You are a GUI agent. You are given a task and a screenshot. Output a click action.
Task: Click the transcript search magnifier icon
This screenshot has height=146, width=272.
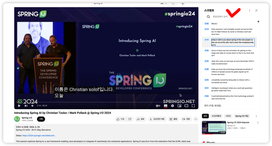(x=208, y=17)
